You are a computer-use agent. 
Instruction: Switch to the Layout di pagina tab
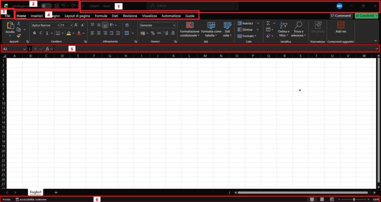(x=77, y=16)
